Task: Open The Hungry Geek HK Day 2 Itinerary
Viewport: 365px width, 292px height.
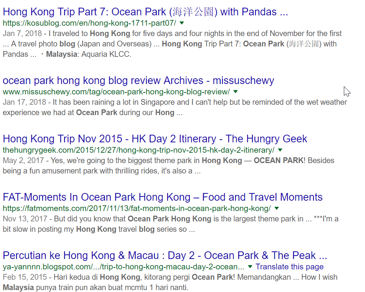Action: coord(155,139)
